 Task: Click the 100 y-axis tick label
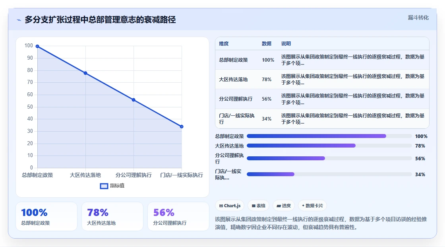[x=29, y=46]
